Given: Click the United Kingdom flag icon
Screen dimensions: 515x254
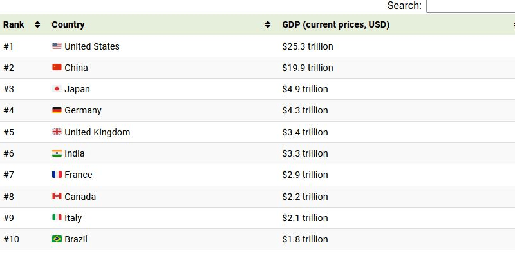Looking at the screenshot, I should (x=57, y=132).
